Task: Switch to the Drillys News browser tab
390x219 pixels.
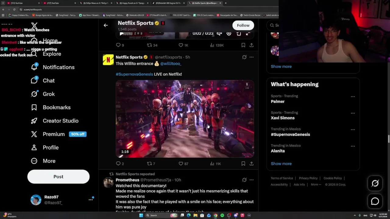Action: click(x=96, y=3)
